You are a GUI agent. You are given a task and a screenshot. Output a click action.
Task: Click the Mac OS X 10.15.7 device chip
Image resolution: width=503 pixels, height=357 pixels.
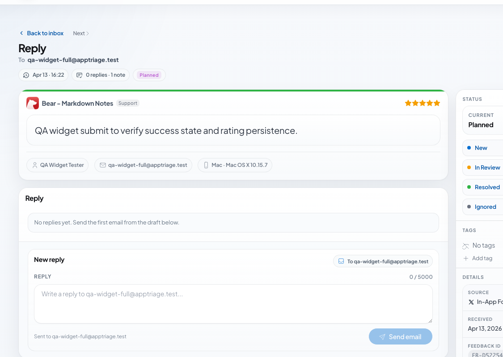coord(235,165)
